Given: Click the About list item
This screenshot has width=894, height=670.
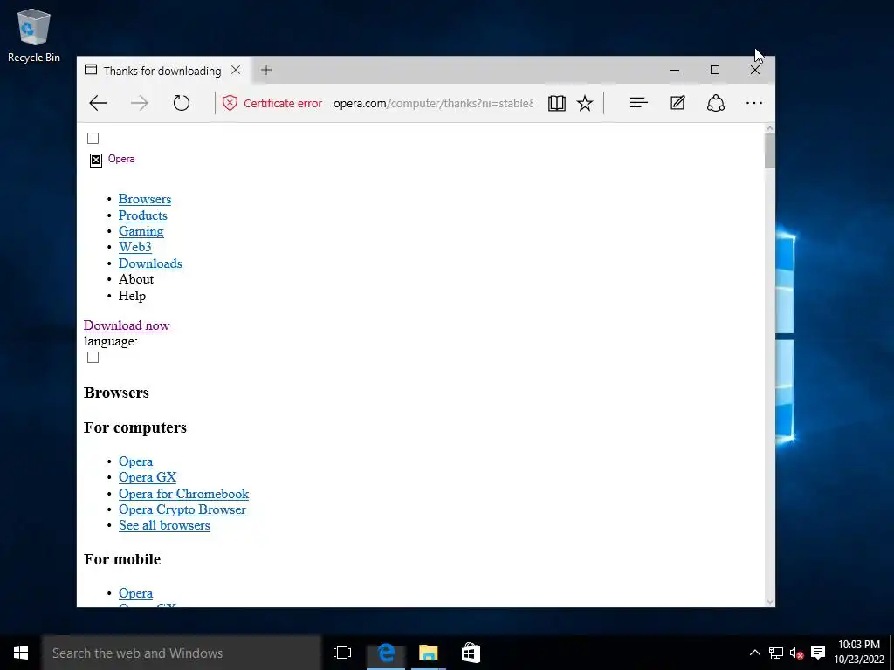Looking at the screenshot, I should click(135, 279).
